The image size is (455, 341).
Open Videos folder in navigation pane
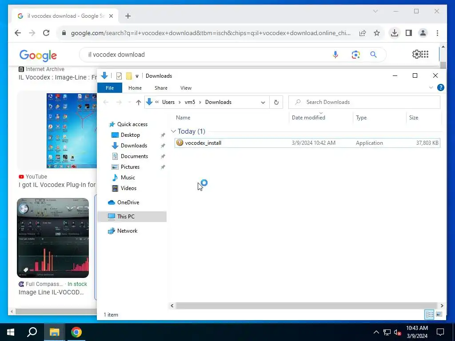click(128, 188)
